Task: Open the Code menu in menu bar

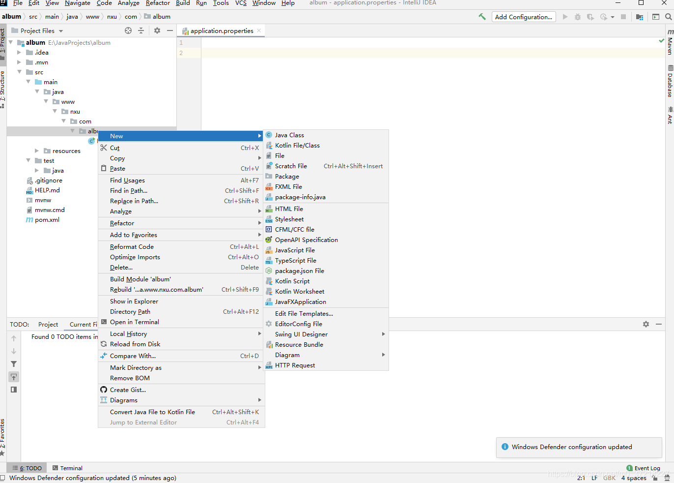Action: click(x=104, y=3)
